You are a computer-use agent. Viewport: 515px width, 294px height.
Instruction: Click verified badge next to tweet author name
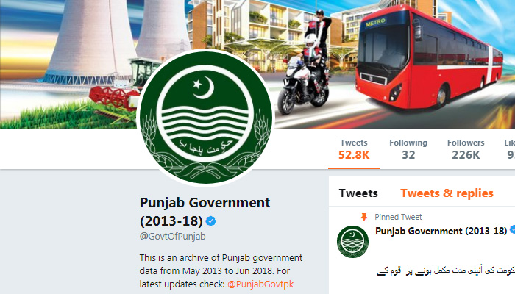pyautogui.click(x=512, y=230)
